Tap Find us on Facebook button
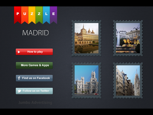Image resolution: width=153 pixels, height=115 pixels. (x=34, y=78)
